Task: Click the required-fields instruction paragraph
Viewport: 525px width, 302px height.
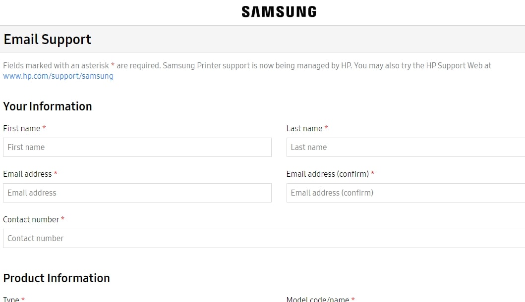Action: click(247, 71)
